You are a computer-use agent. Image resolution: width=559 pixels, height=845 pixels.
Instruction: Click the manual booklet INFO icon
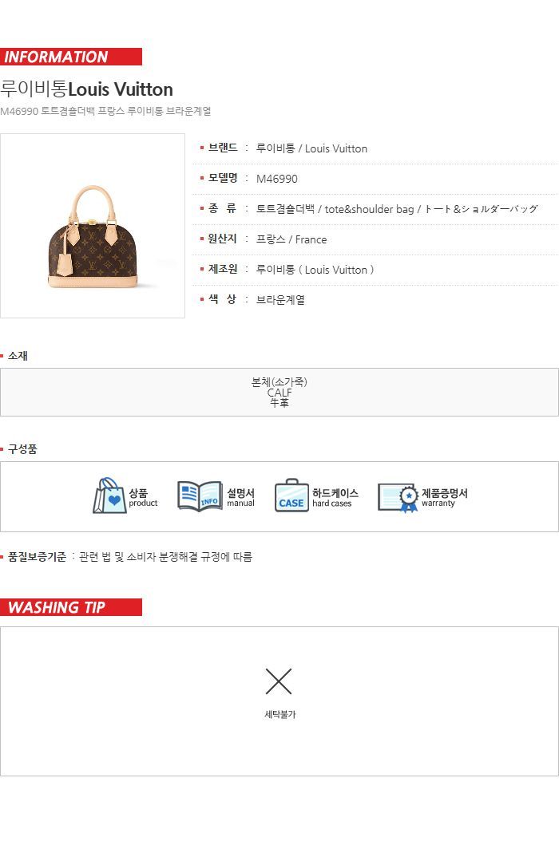click(x=200, y=496)
